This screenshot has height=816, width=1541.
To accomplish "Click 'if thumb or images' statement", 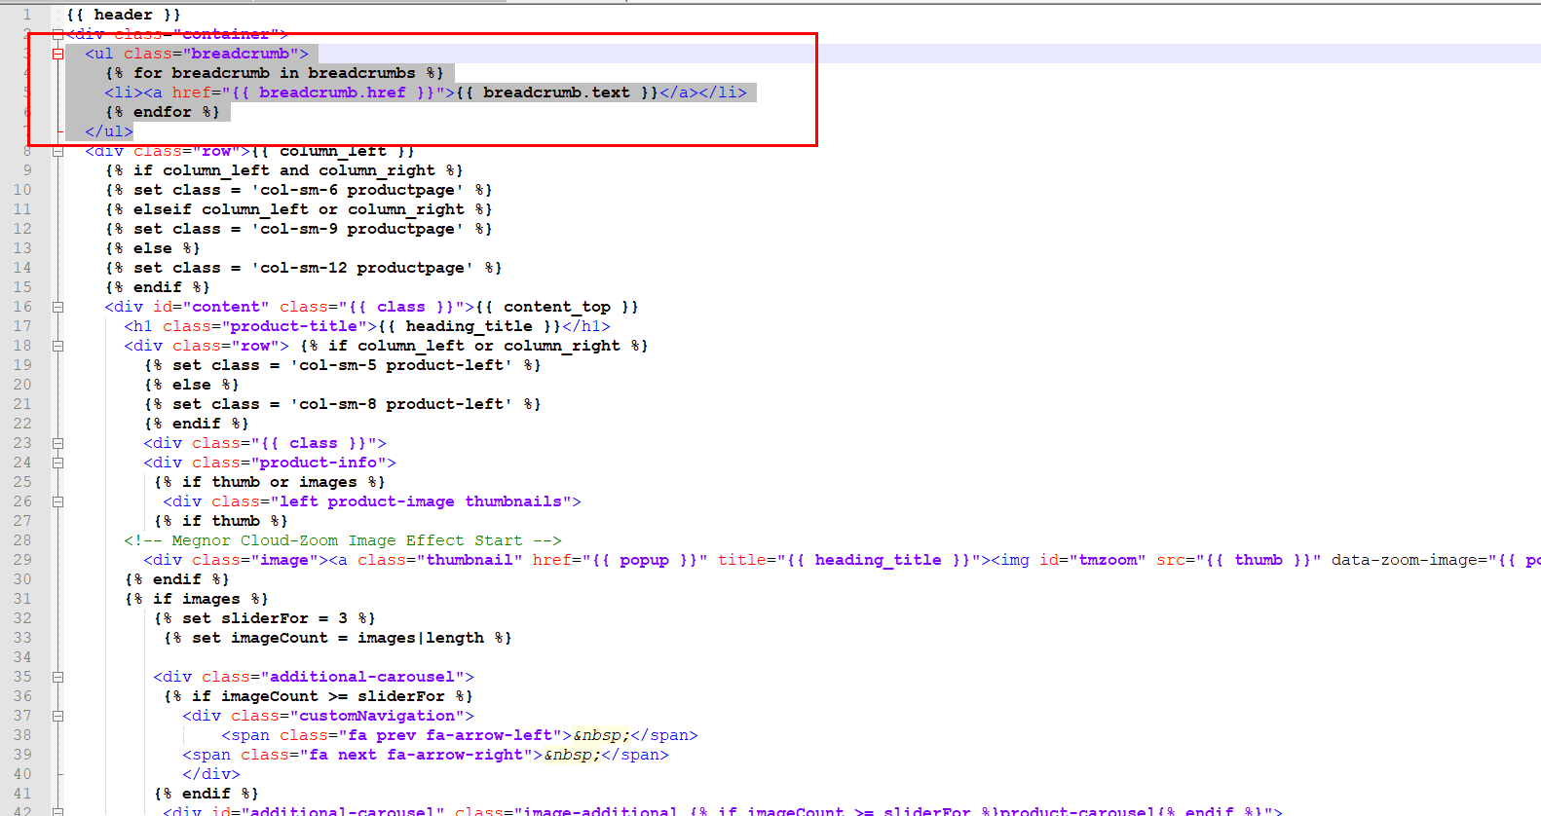I will click(x=270, y=482).
